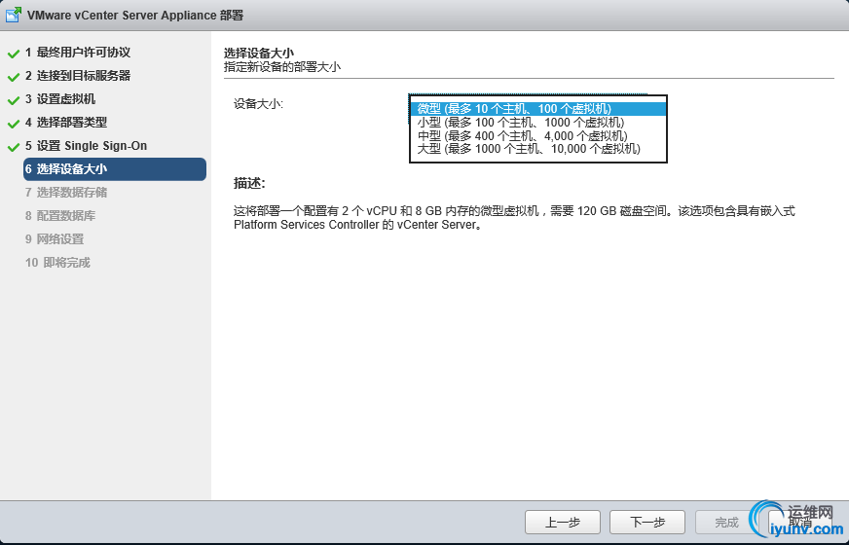Open step 3 设置虚拟机
This screenshot has width=849, height=545.
point(60,99)
